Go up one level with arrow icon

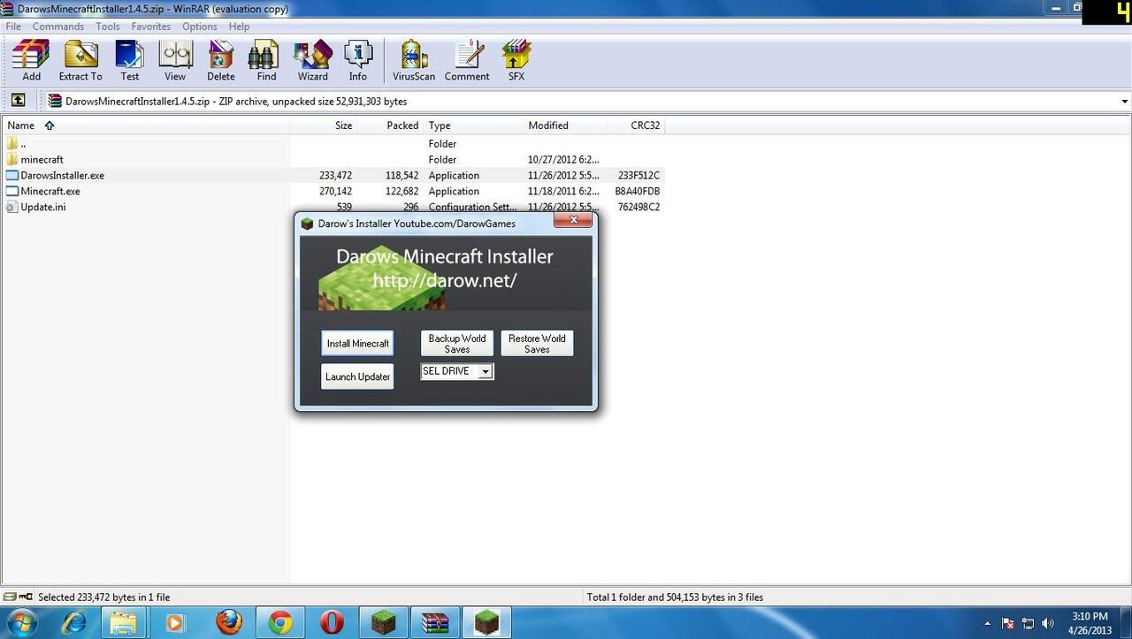tap(18, 101)
